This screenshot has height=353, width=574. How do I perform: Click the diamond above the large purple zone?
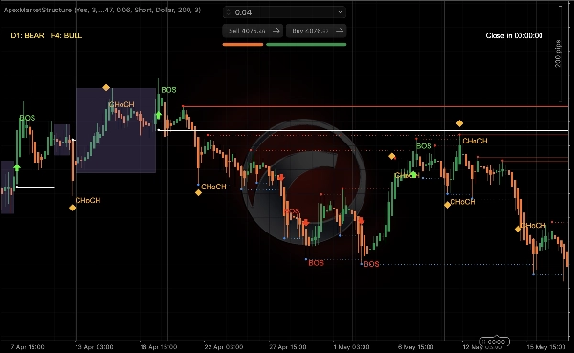coord(106,87)
